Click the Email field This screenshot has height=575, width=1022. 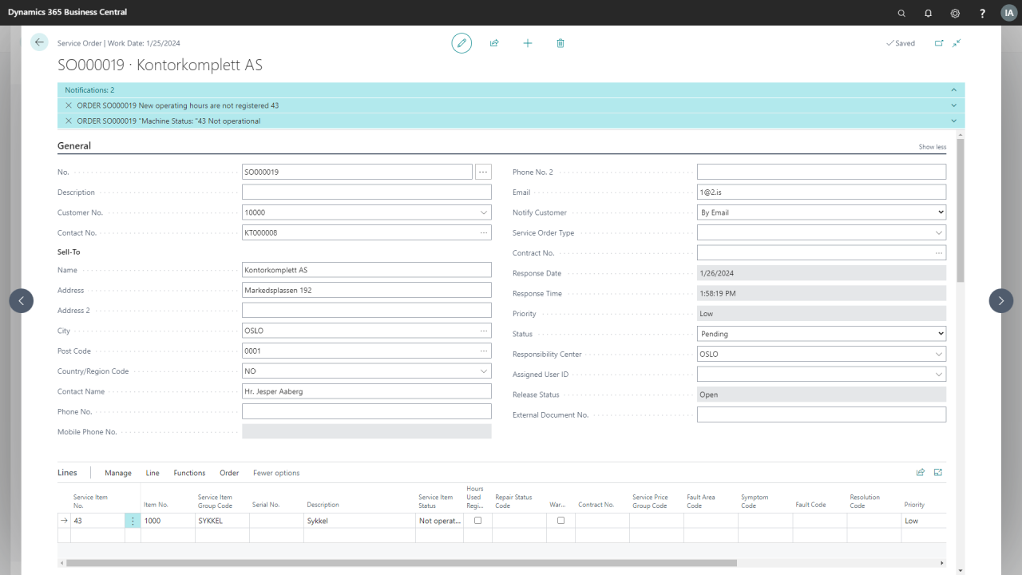[822, 192]
